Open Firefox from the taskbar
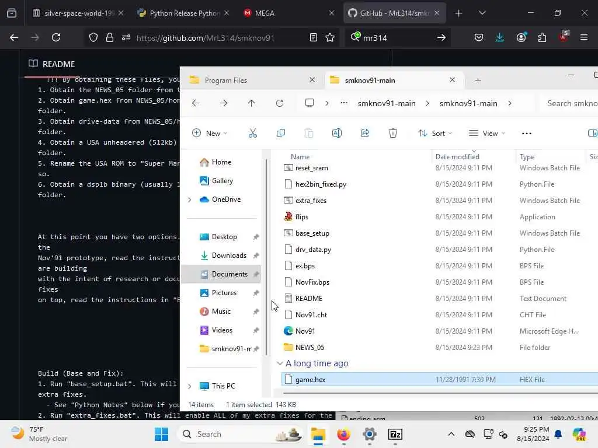The image size is (598, 448). pyautogui.click(x=343, y=434)
